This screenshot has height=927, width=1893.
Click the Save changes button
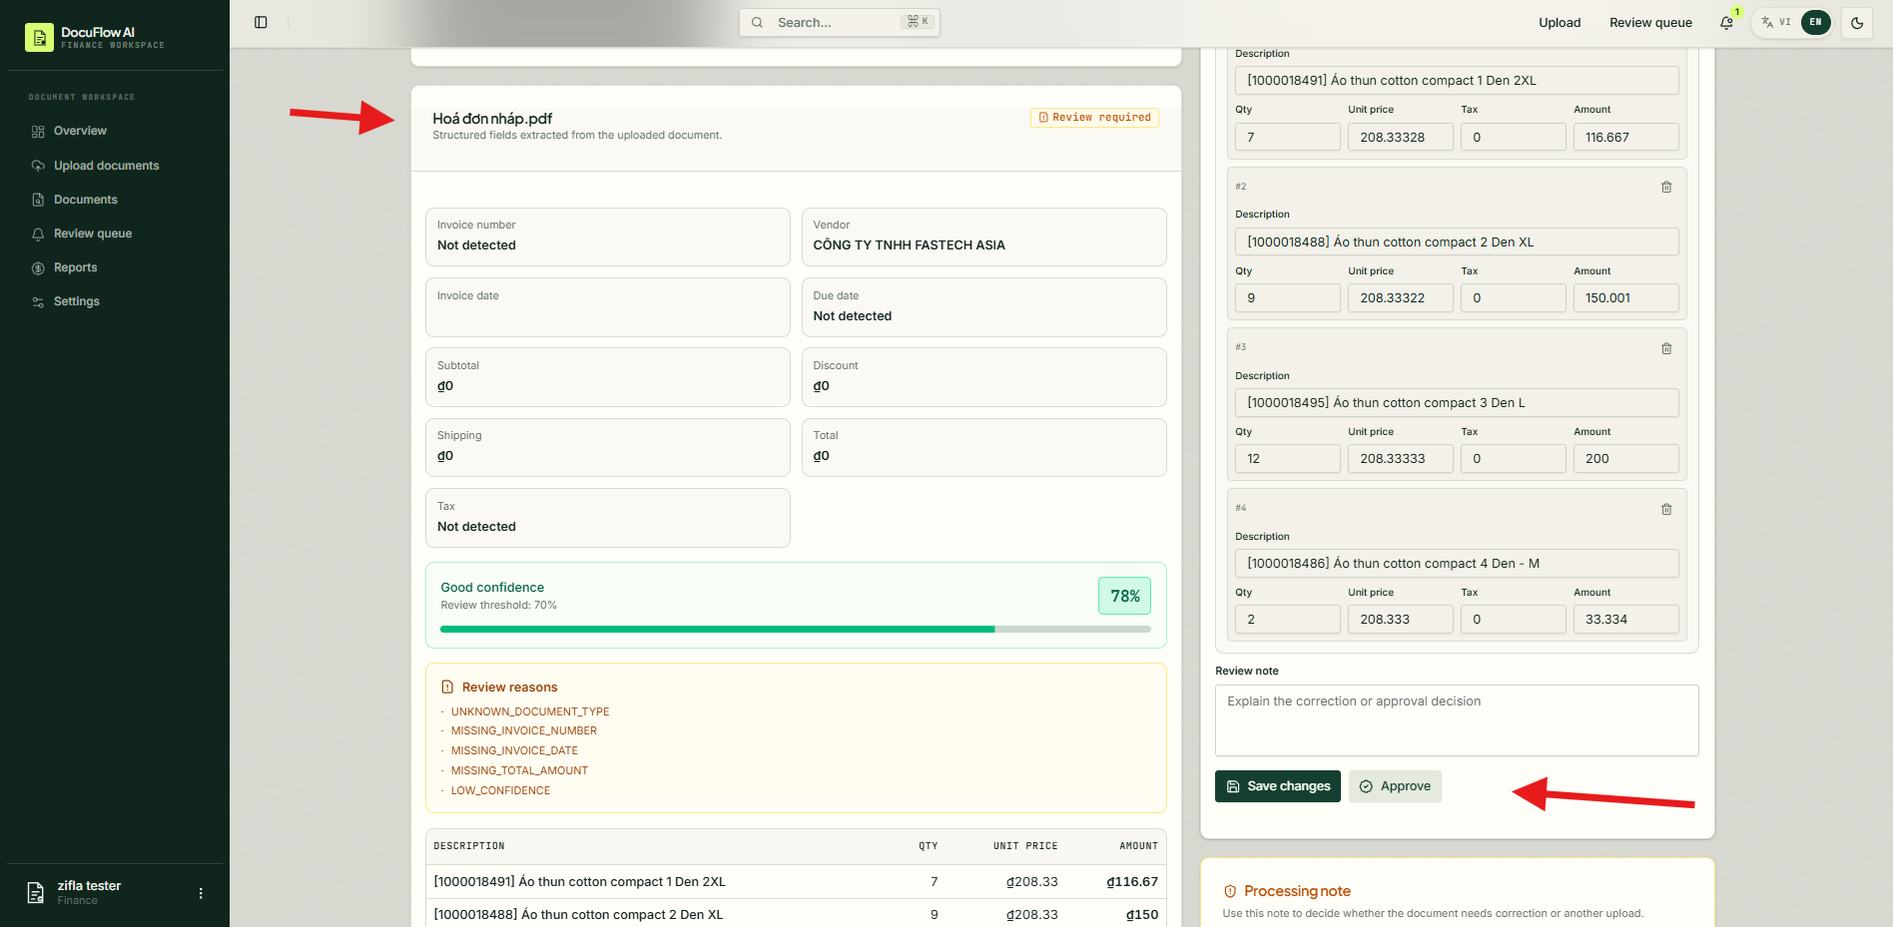(x=1277, y=786)
